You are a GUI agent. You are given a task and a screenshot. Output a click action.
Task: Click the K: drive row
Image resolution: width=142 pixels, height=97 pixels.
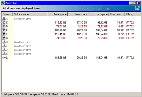tap(71, 54)
